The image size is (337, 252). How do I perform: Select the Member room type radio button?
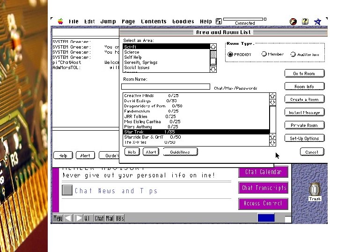point(264,54)
